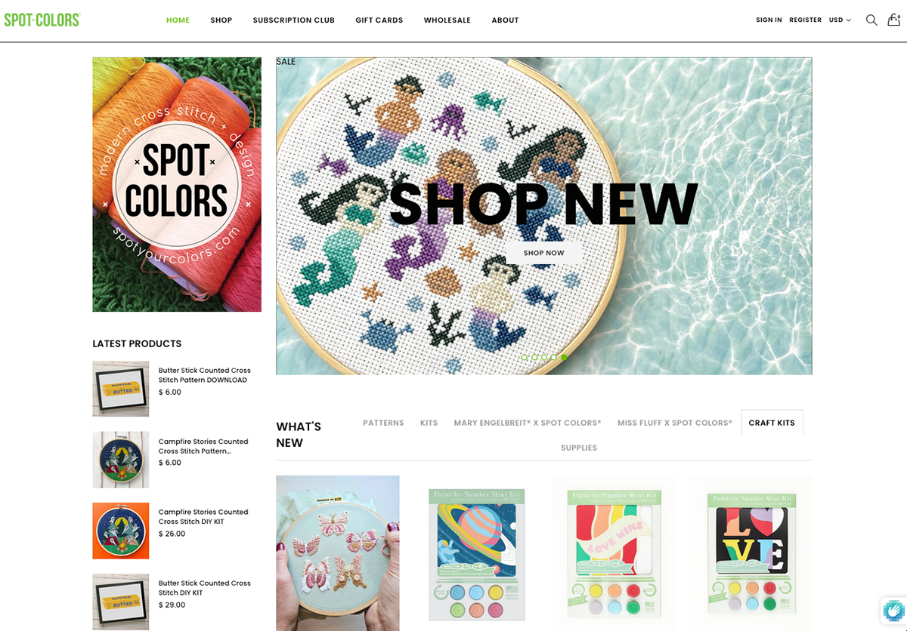Click the Sign In link
Screen dimensions: 907x631
pyautogui.click(x=769, y=20)
